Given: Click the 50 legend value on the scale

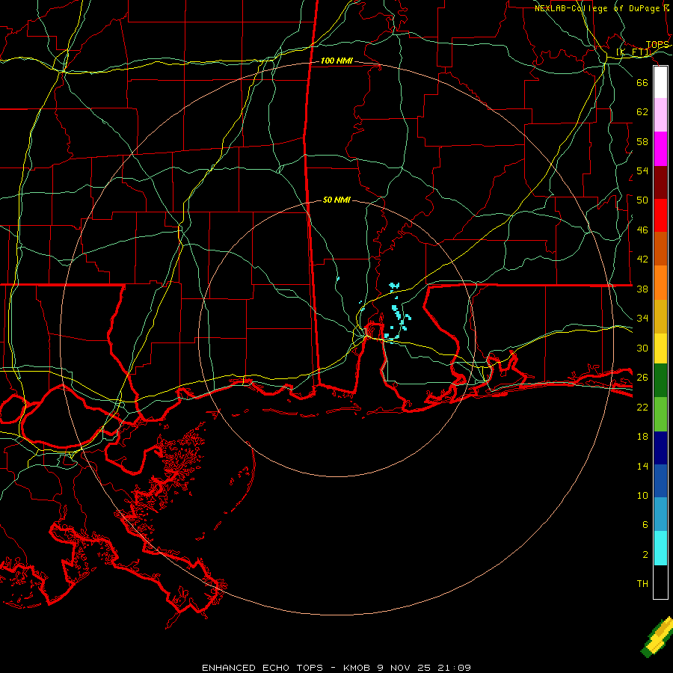Looking at the screenshot, I should (642, 200).
